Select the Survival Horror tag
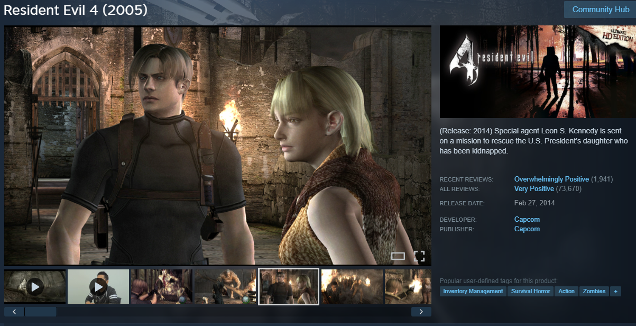The height and width of the screenshot is (326, 636). point(530,291)
